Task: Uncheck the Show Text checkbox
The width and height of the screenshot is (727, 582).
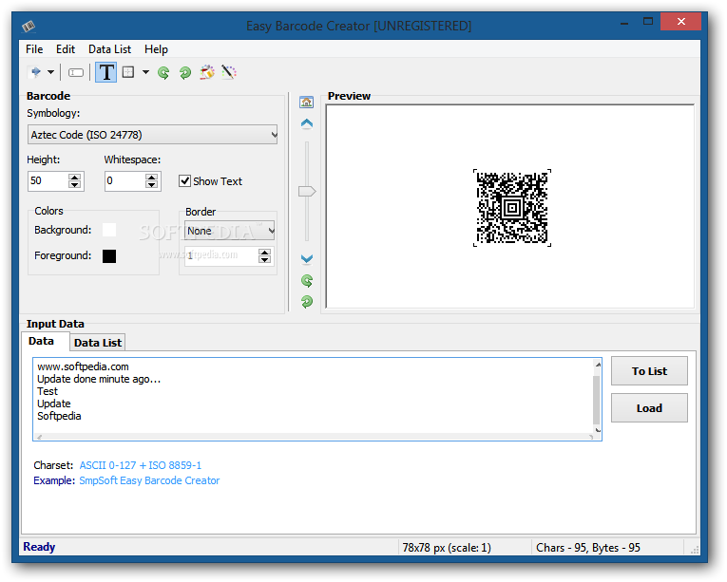Action: pyautogui.click(x=184, y=180)
